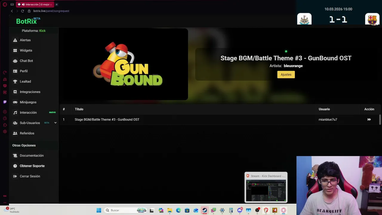Click the Referidos users icon
This screenshot has width=382, height=215.
(x=15, y=133)
